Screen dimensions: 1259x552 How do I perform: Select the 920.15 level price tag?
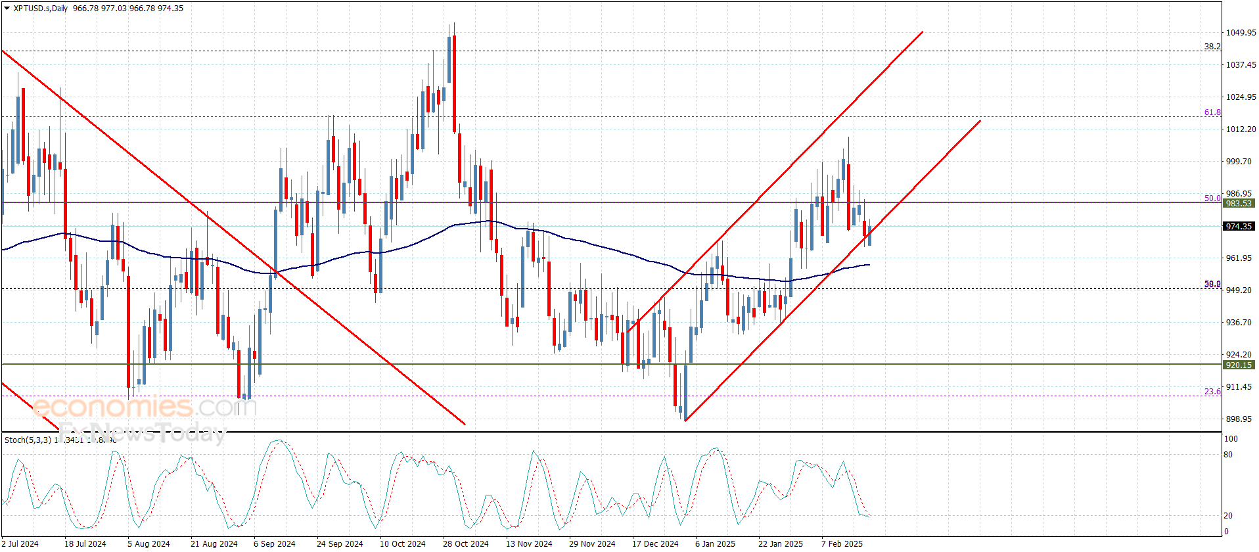point(1239,365)
